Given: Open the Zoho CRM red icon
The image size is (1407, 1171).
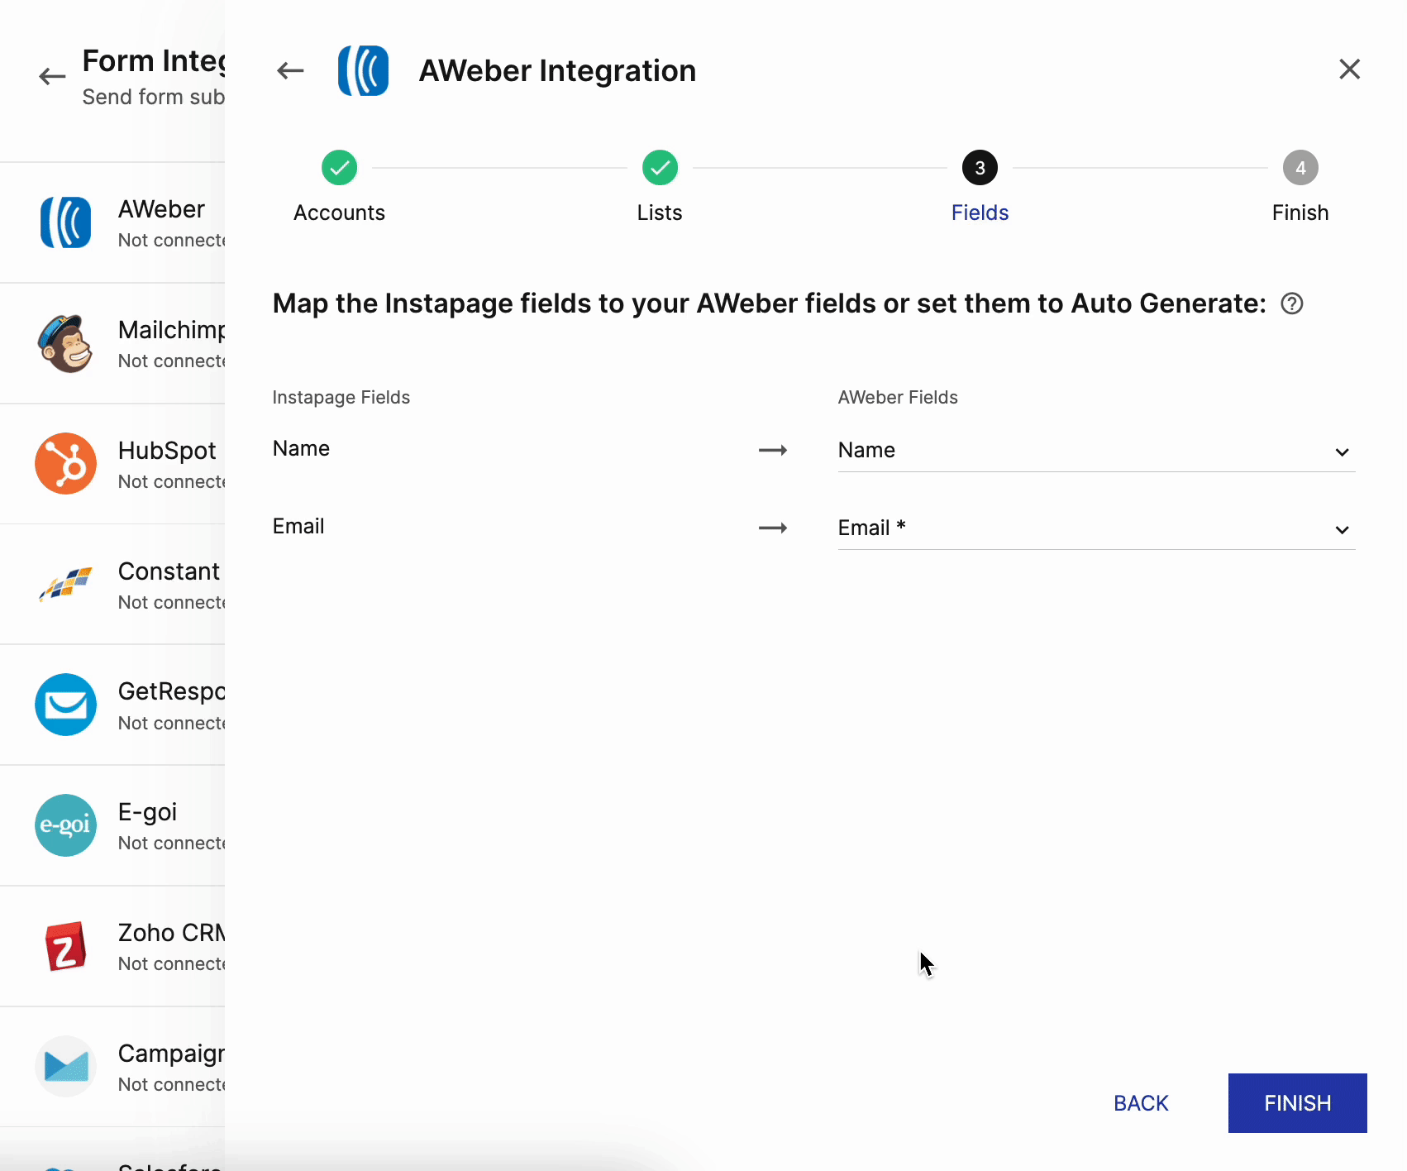Looking at the screenshot, I should point(66,946).
